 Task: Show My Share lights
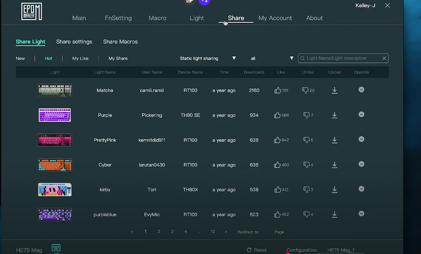pyautogui.click(x=118, y=58)
